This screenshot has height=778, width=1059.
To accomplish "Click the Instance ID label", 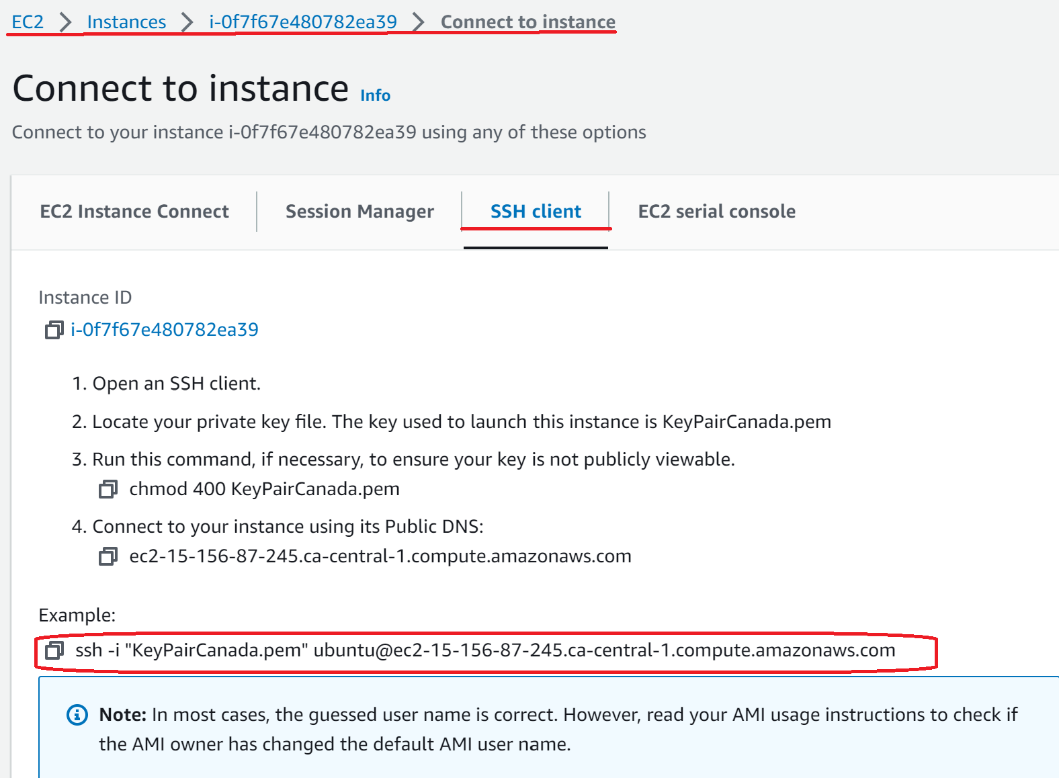I will pos(85,298).
